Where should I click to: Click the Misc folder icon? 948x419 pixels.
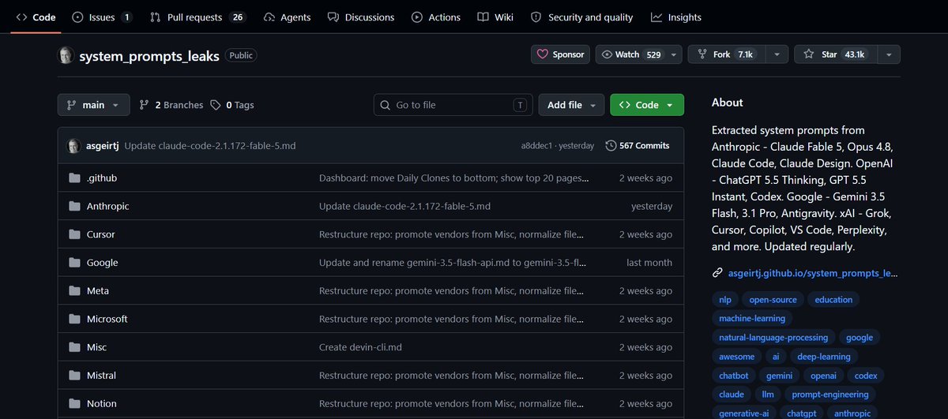[74, 347]
